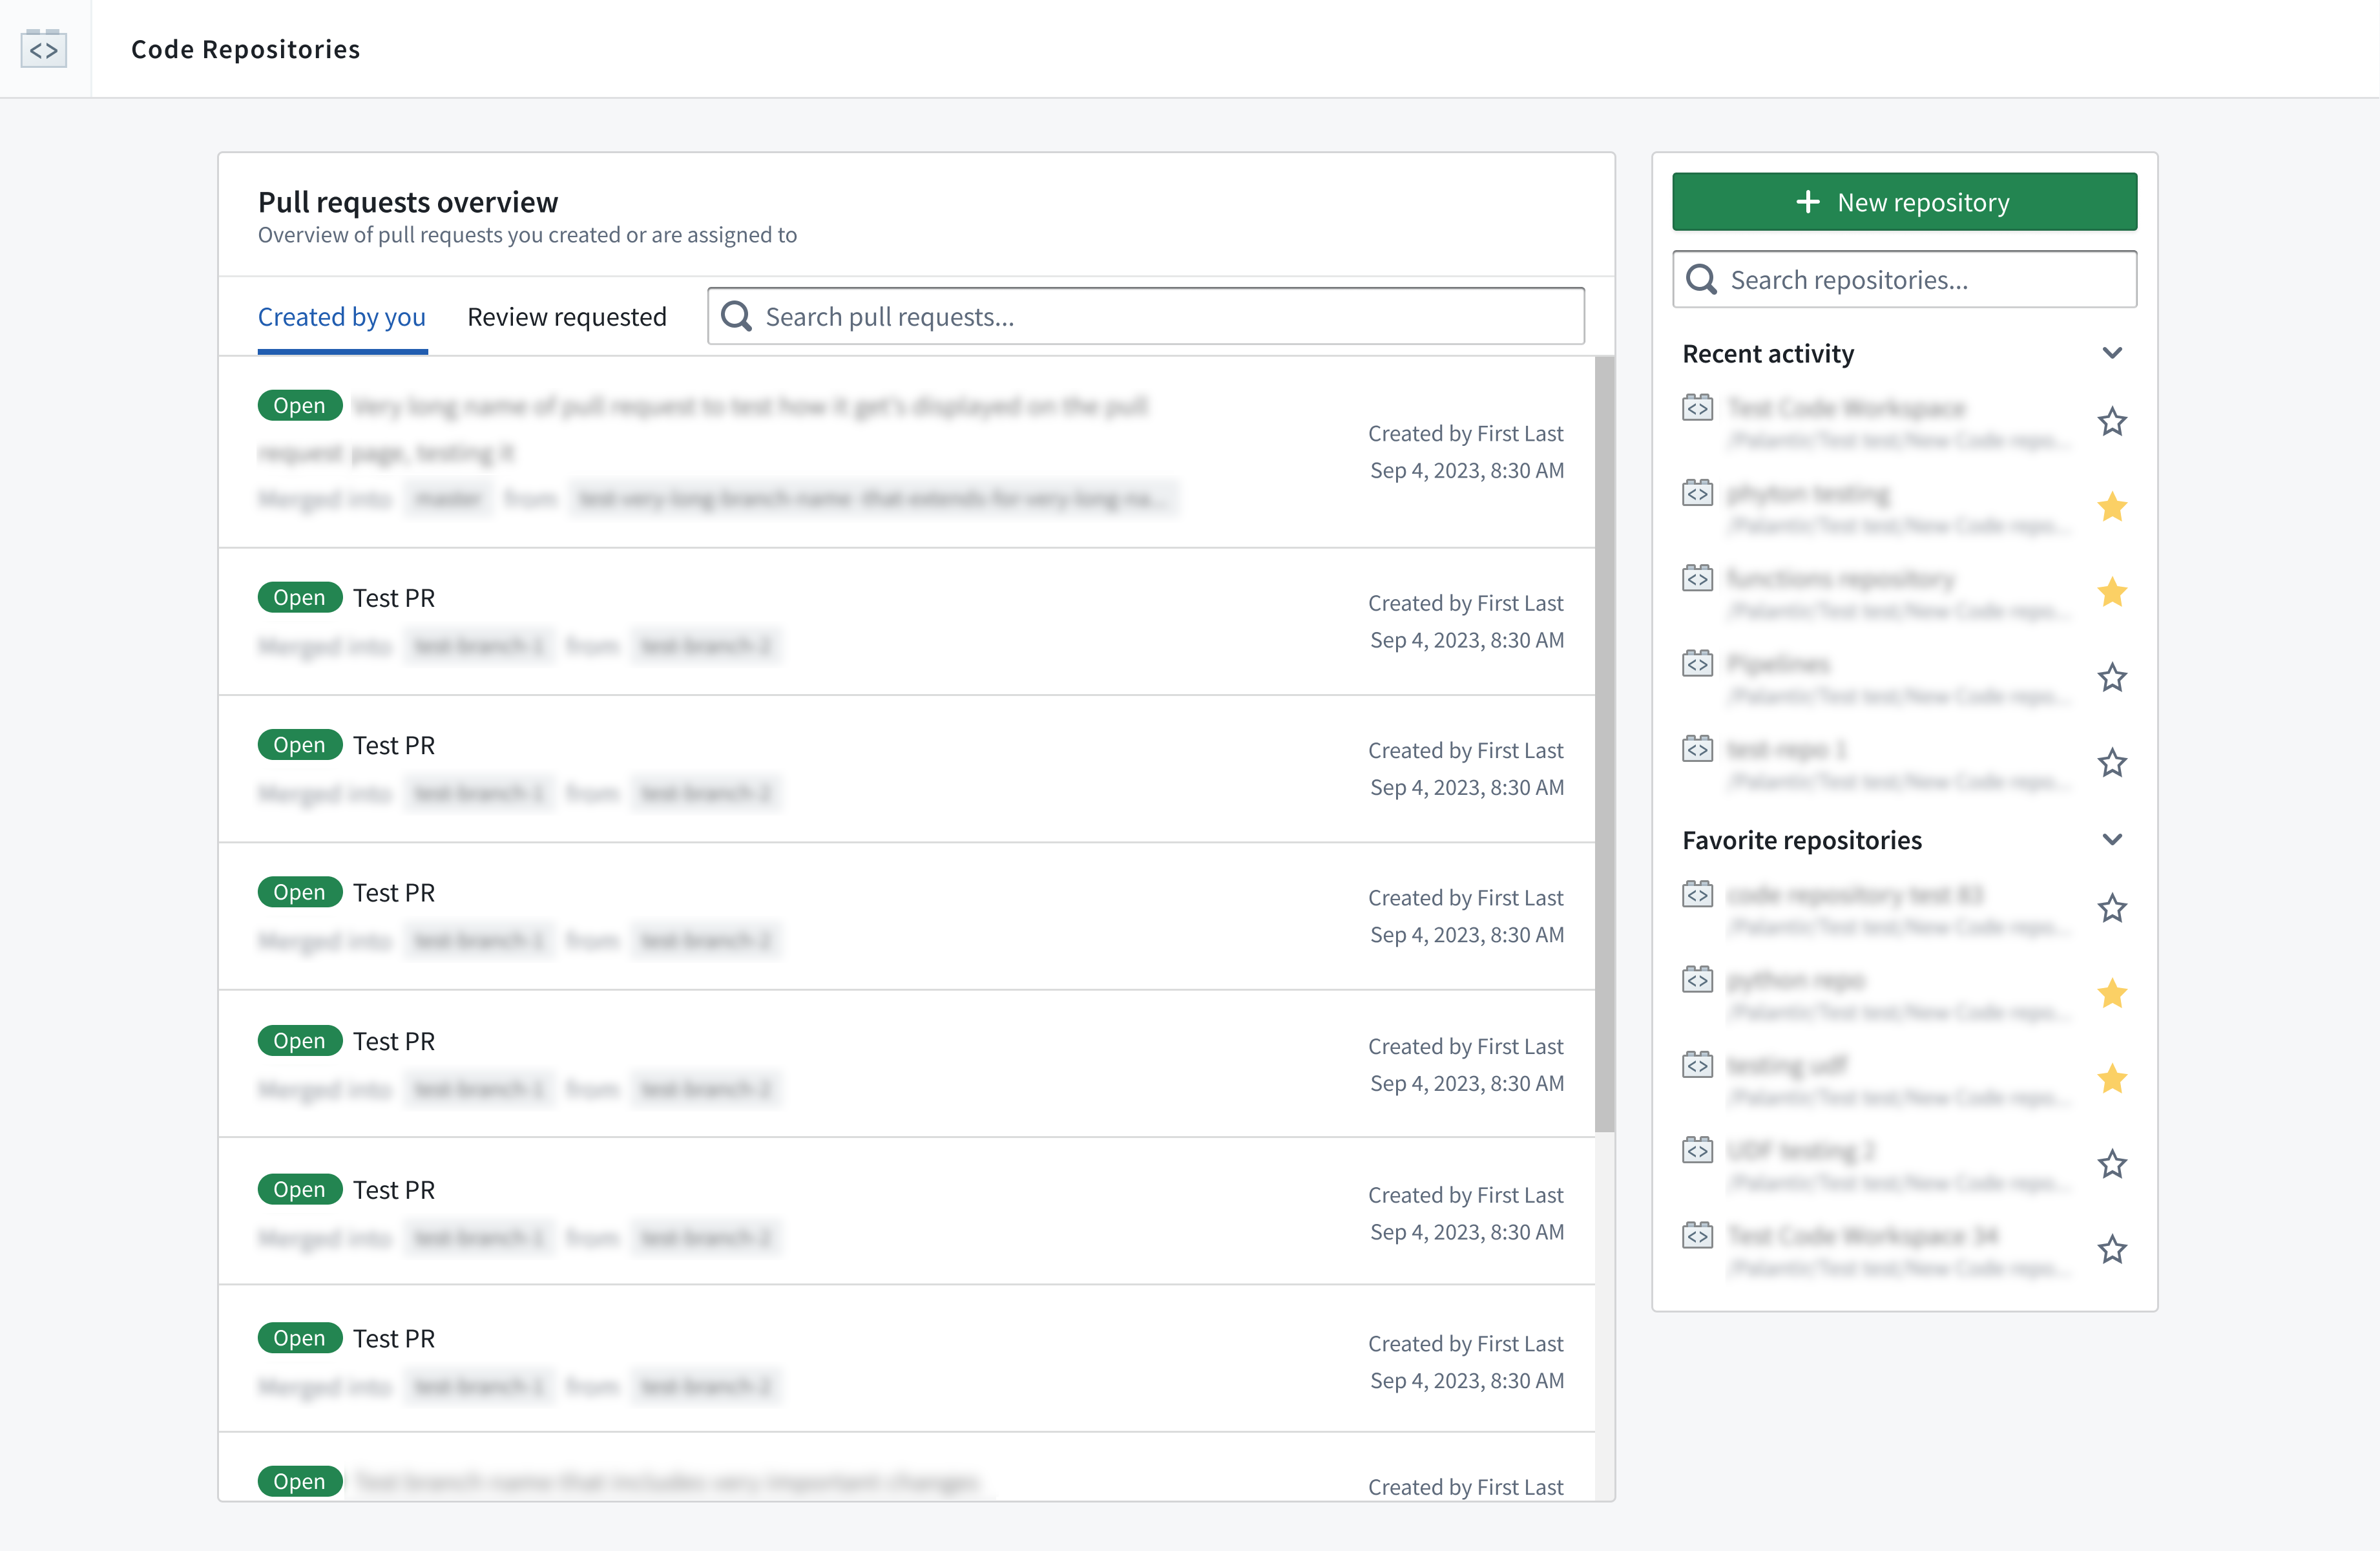Unstar the phyton testing repository
2380x1551 pixels.
coord(2112,506)
